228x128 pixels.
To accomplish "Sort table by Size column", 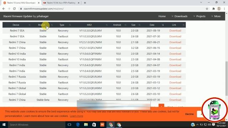I will (x=134, y=25).
